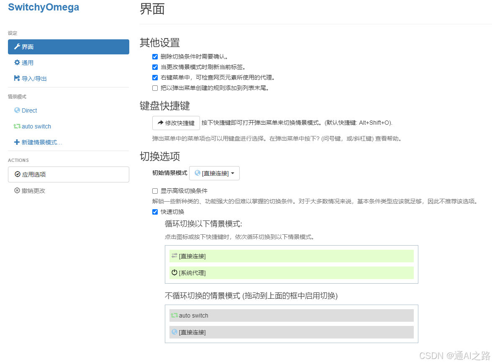Image resolution: width=492 pixels, height=364 pixels.
Task: Click the 应用选项 button
Action: [x=69, y=174]
